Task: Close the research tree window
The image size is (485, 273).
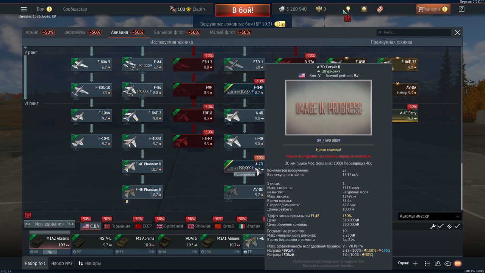Action: 457,33
